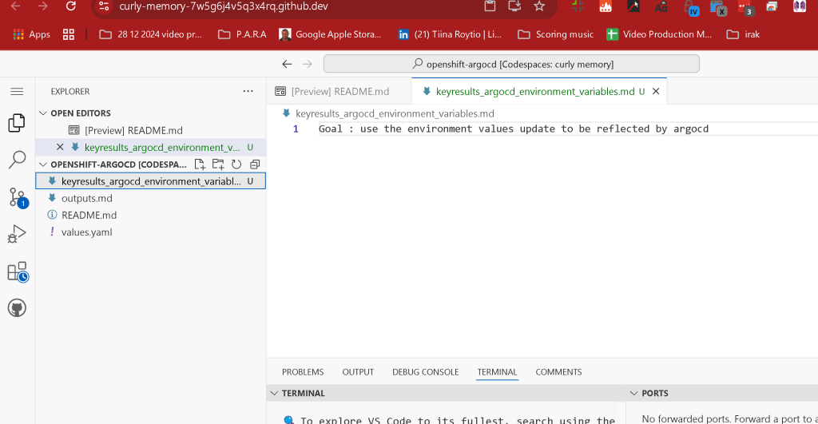Open [Preview] README.md in Open Editors
The width and height of the screenshot is (818, 424).
[151, 130]
